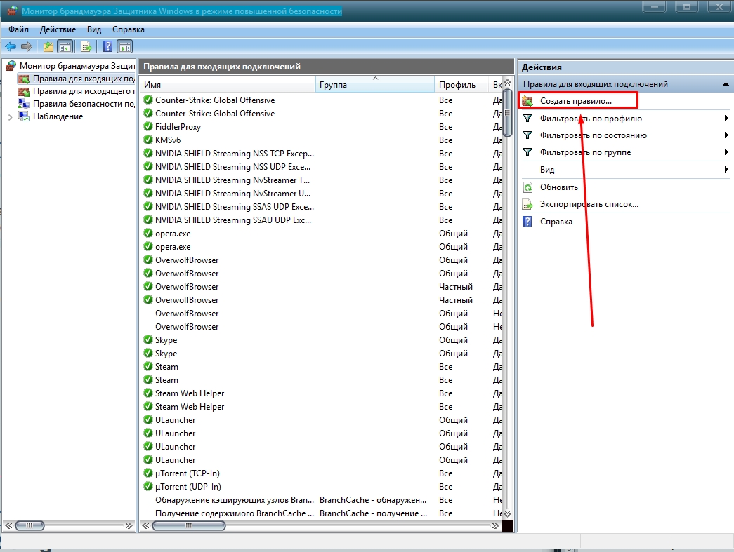Click Справка in the Действия panel
The width and height of the screenshot is (734, 552).
556,222
